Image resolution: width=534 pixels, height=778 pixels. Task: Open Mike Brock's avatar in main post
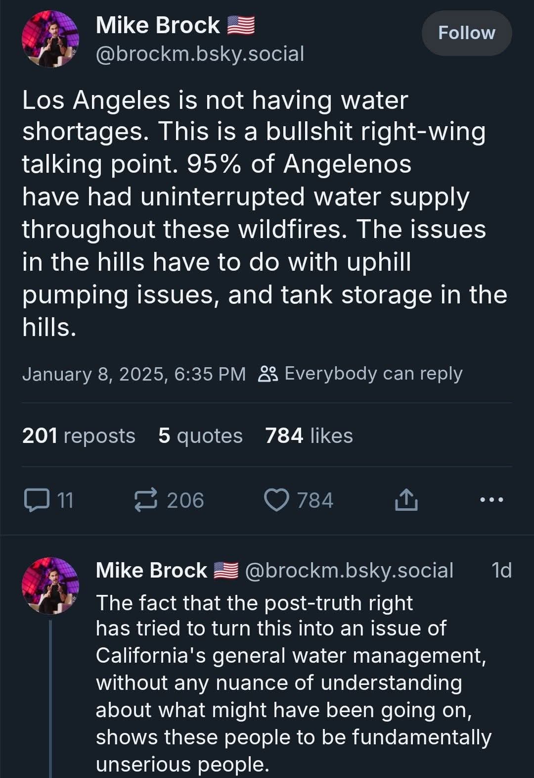click(x=50, y=40)
